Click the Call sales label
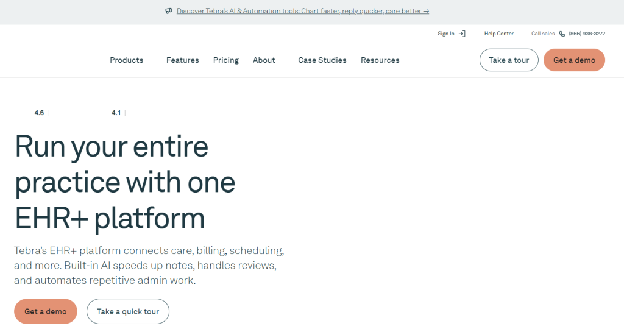Screen dimensions: 624x329 pos(543,34)
